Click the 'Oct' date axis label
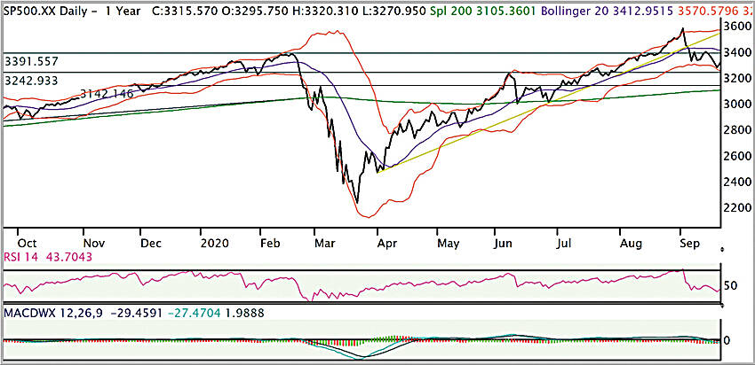 28,244
